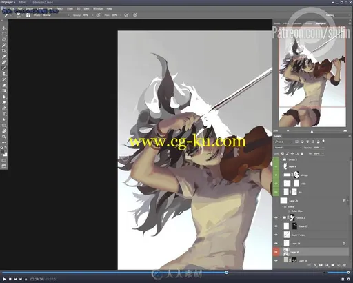Stop the PotPlayer video
The width and height of the screenshot is (353, 283).
pos(10,279)
